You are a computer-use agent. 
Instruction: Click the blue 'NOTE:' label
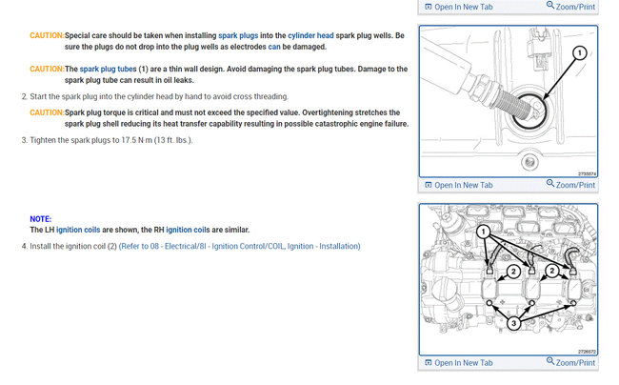41,219
